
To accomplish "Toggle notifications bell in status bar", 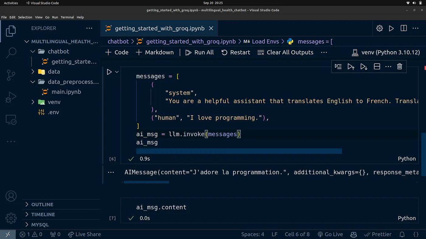I will click(x=402, y=234).
